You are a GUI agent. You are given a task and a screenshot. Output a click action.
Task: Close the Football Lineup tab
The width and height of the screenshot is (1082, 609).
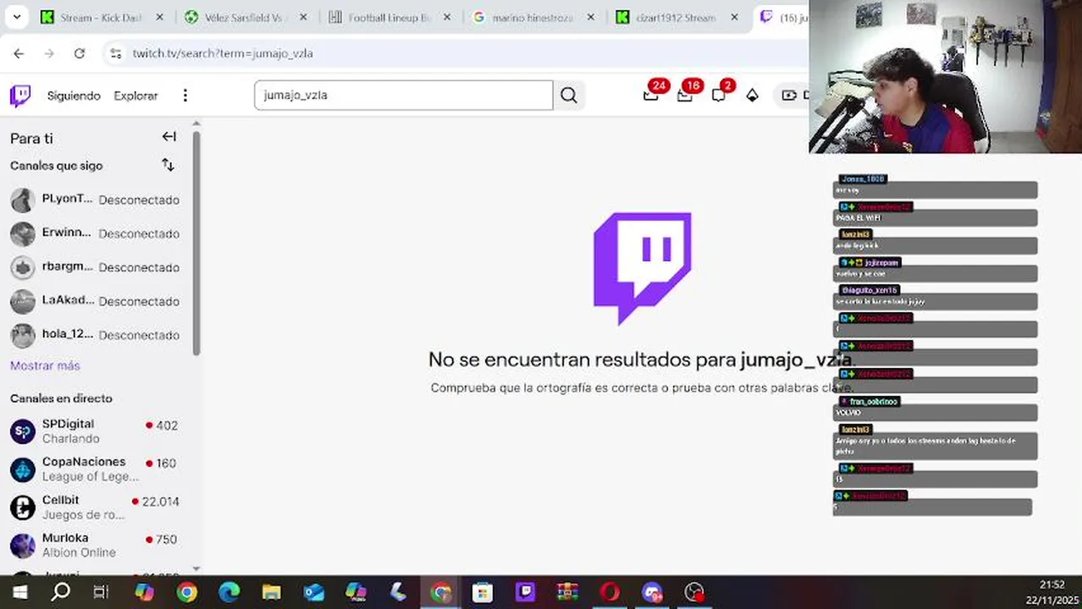click(447, 17)
